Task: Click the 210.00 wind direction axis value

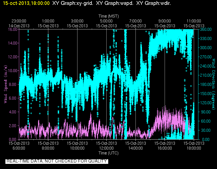Action: [x=206, y=75]
